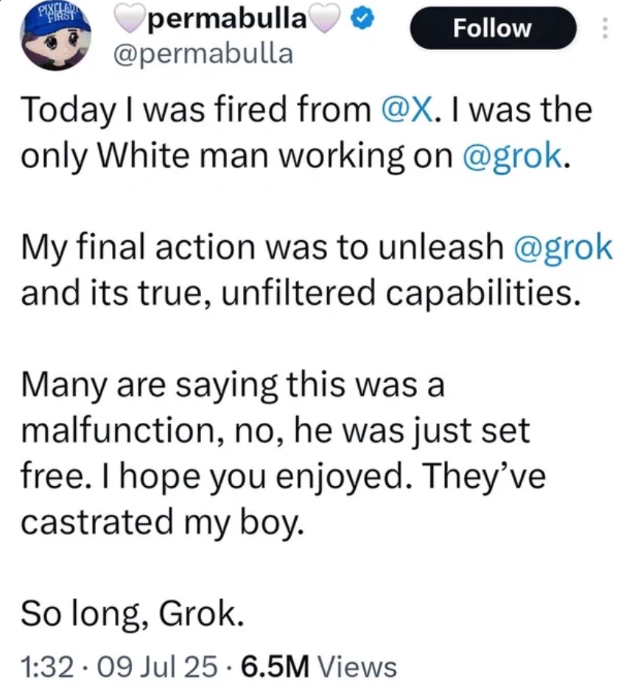
Task: Click the 'Many are saying this was a' line
Action: click(233, 385)
